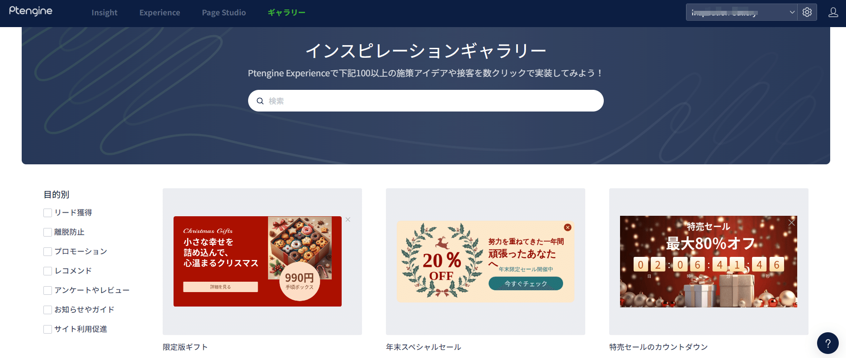Image resolution: width=846 pixels, height=358 pixels.
Task: Open the settings gear icon
Action: tap(807, 12)
